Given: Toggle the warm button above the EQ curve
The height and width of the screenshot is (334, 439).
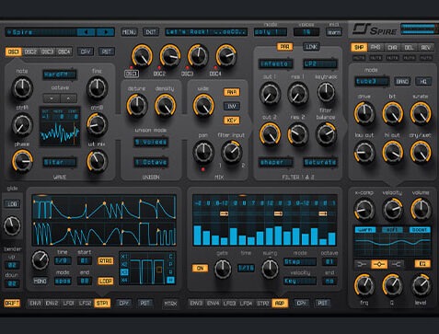Looking at the screenshot, I should (365, 230).
